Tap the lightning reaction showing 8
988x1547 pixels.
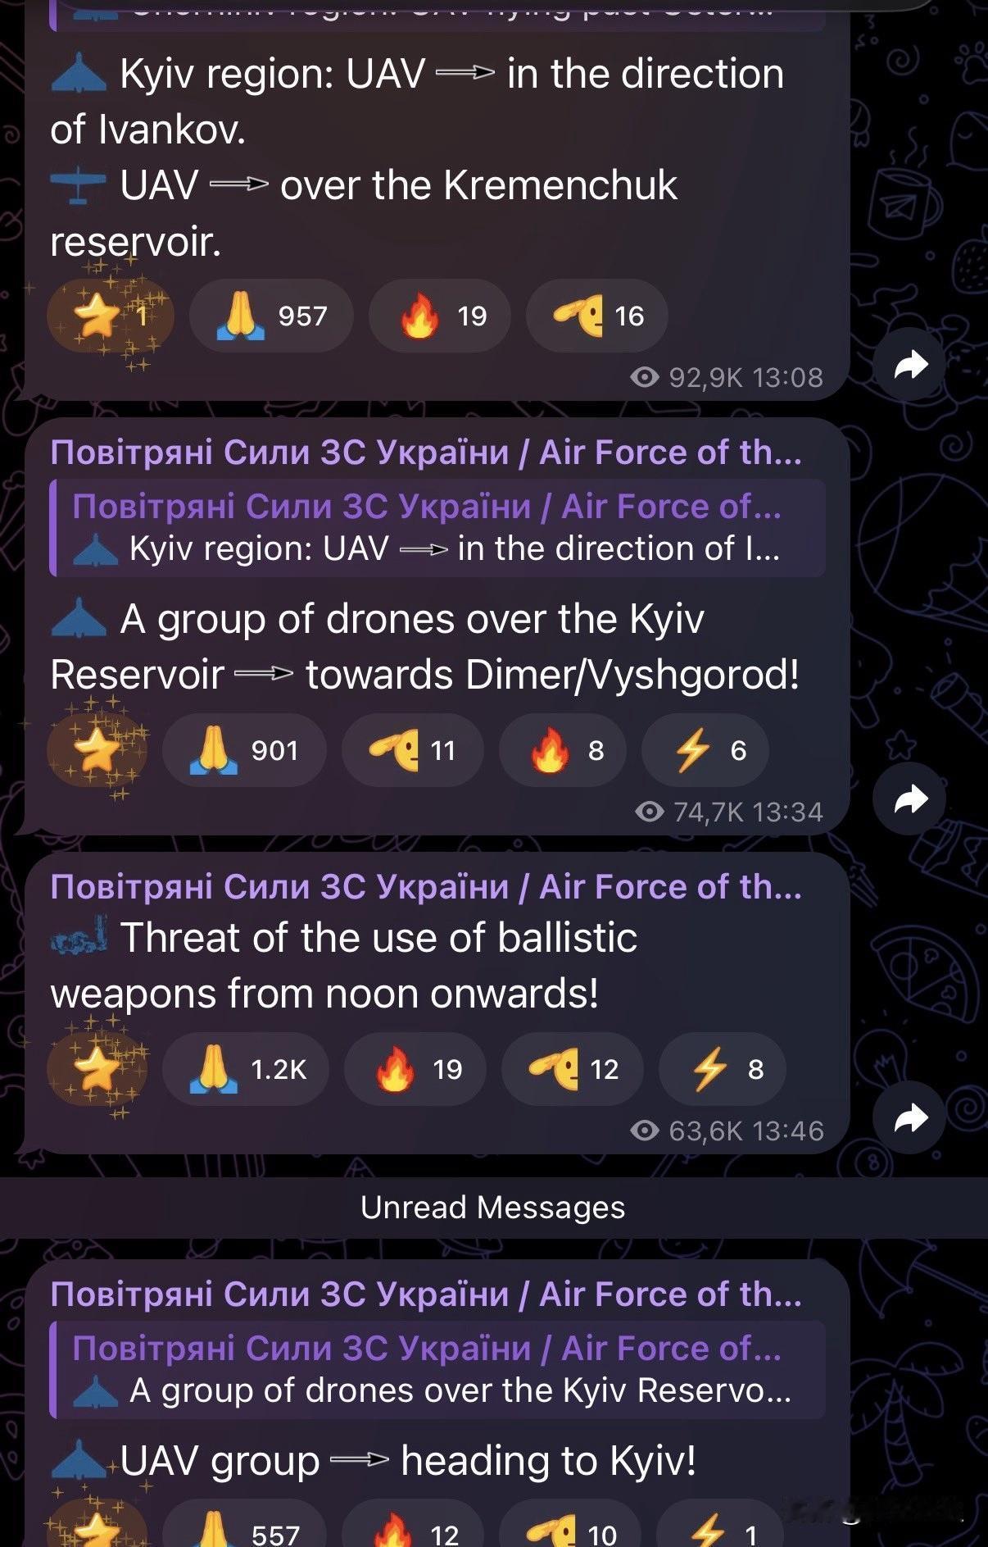(723, 1070)
